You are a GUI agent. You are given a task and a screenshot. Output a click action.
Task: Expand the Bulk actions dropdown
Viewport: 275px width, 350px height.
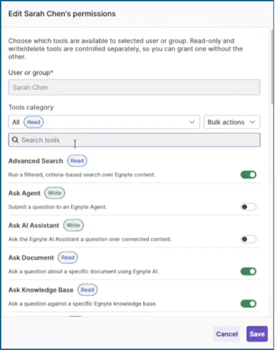coord(232,122)
